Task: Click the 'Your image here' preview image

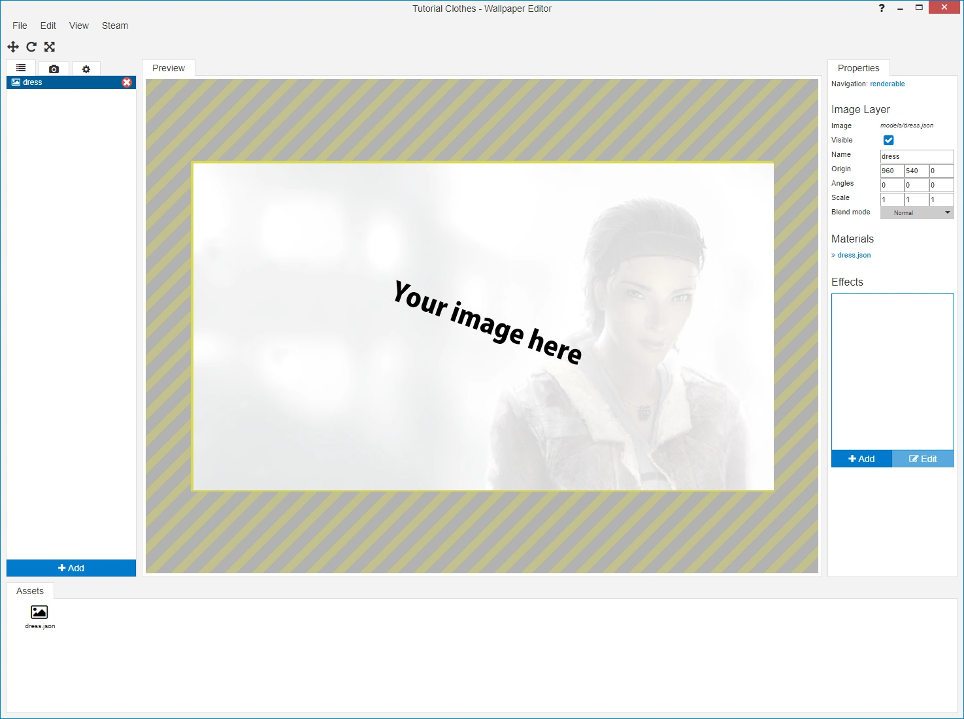Action: tap(484, 326)
